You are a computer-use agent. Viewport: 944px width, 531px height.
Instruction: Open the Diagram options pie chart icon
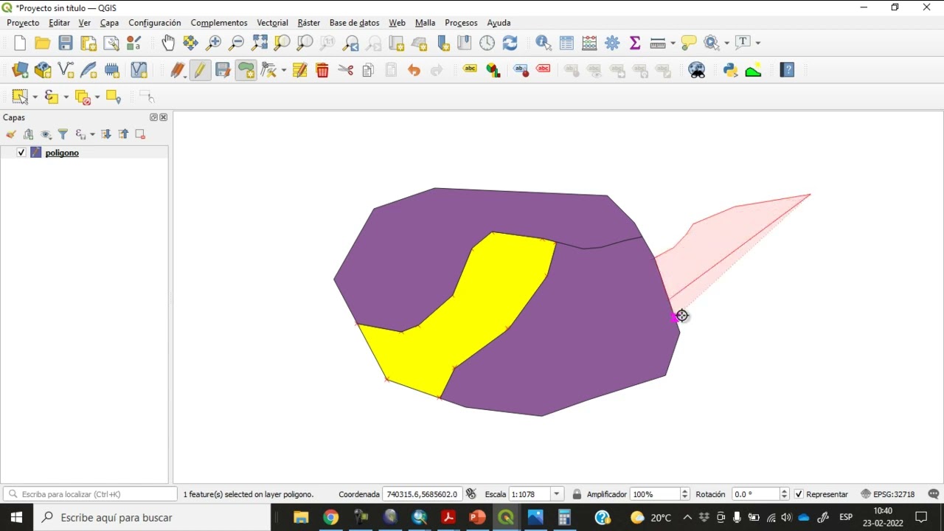pyautogui.click(x=493, y=70)
